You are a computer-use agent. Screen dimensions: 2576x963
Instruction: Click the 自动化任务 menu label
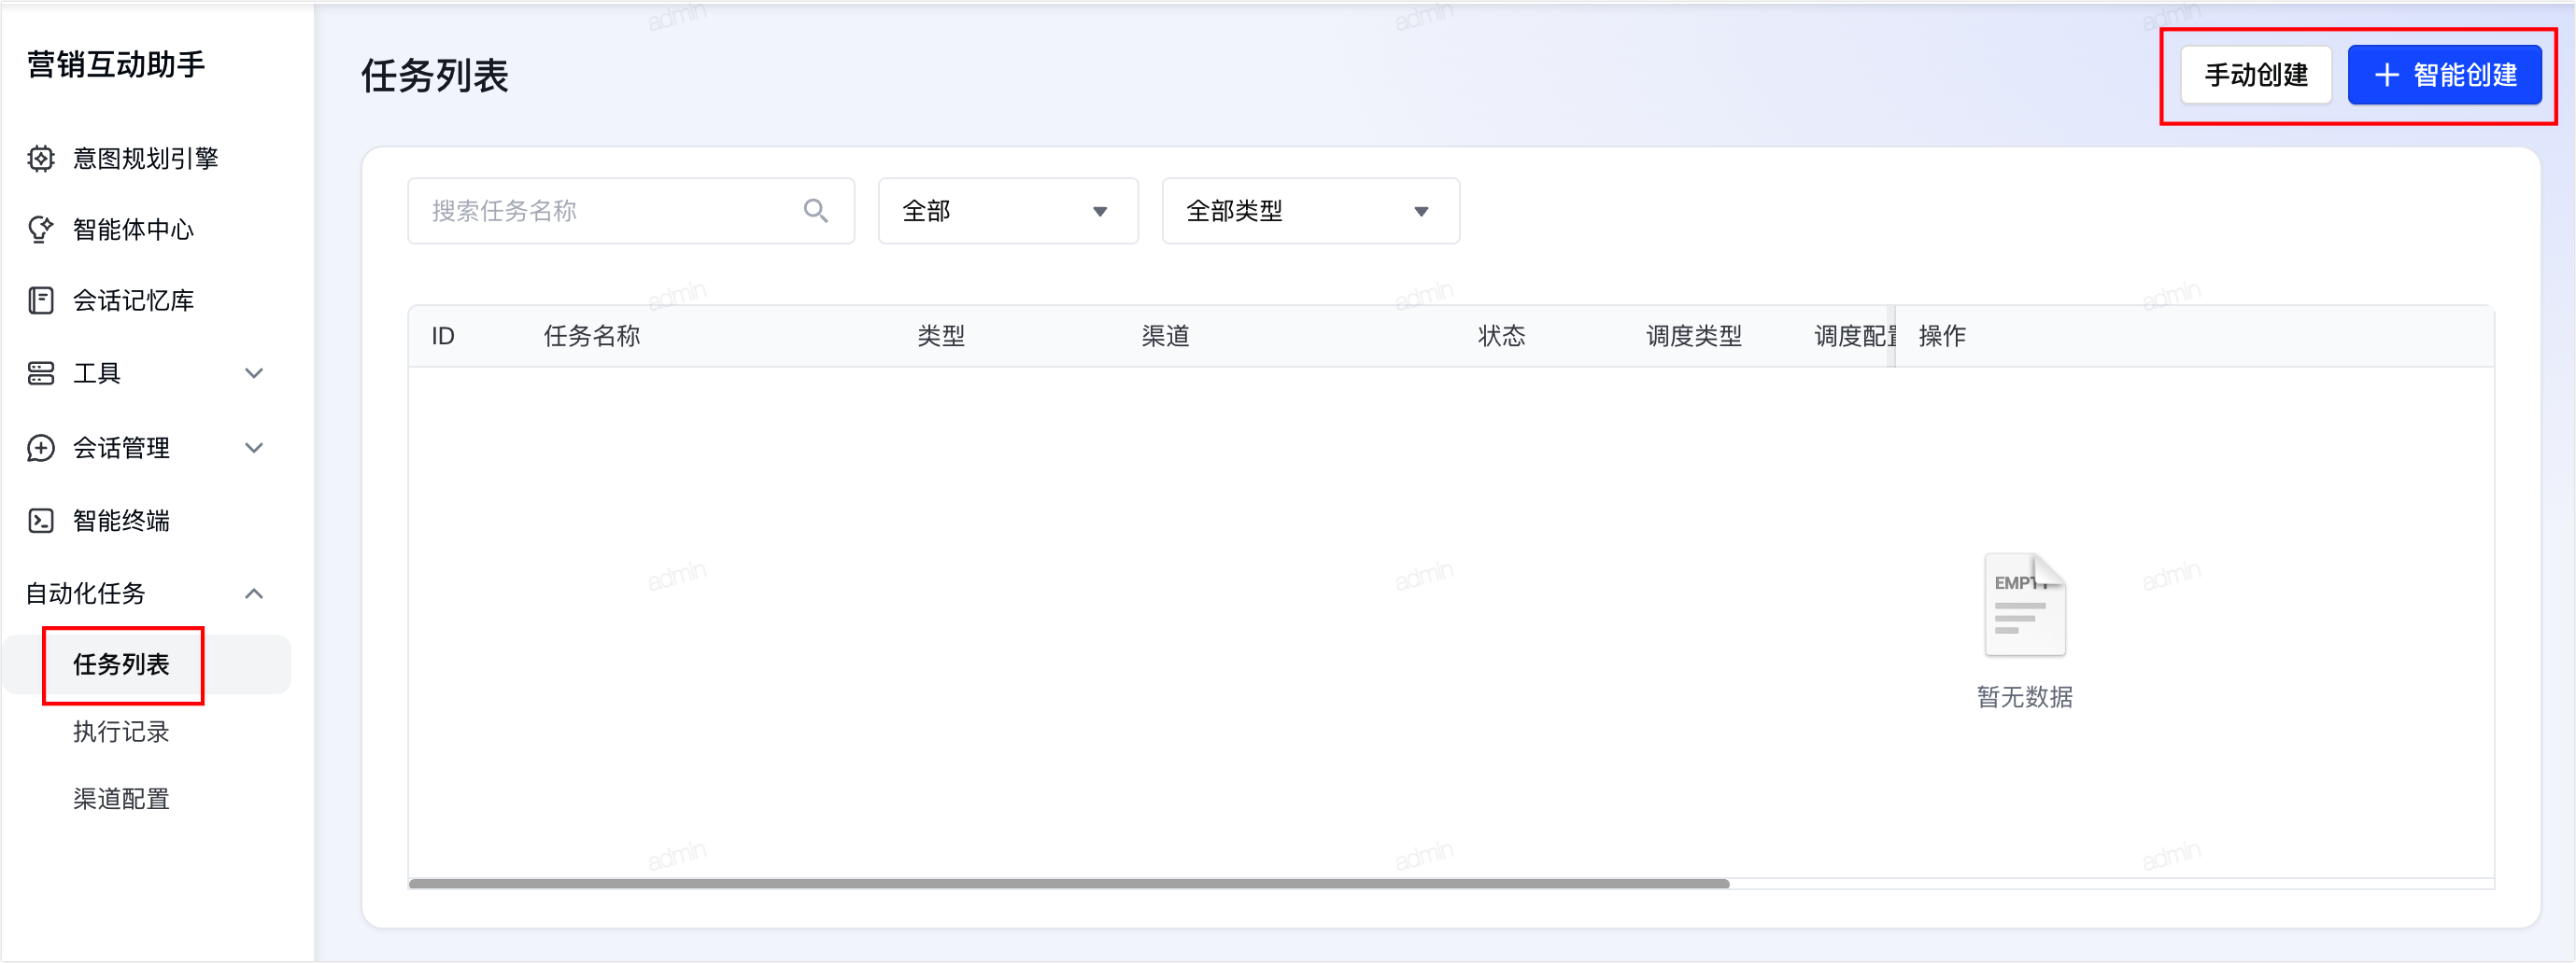pos(85,594)
